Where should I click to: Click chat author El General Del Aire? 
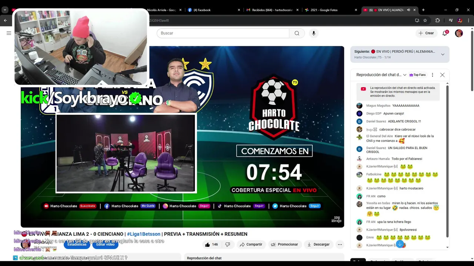click(x=380, y=136)
